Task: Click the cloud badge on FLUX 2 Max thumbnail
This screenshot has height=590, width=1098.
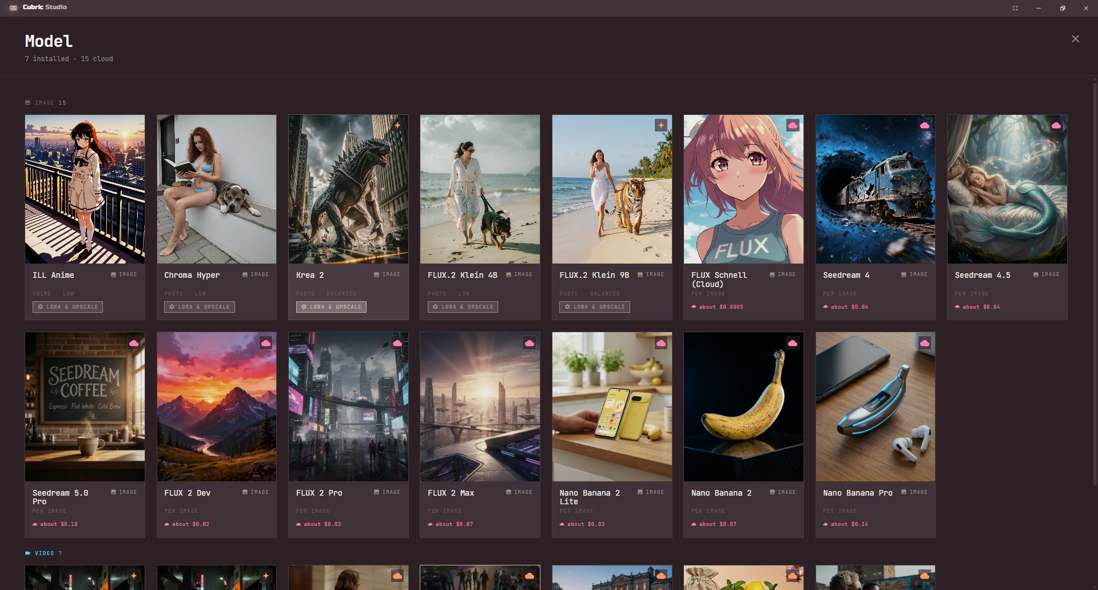Action: [x=530, y=343]
